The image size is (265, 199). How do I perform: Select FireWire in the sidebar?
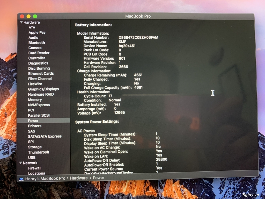point(35,84)
